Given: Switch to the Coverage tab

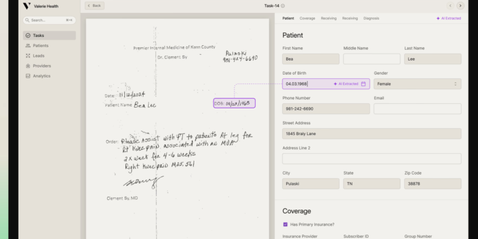Looking at the screenshot, I should (307, 18).
